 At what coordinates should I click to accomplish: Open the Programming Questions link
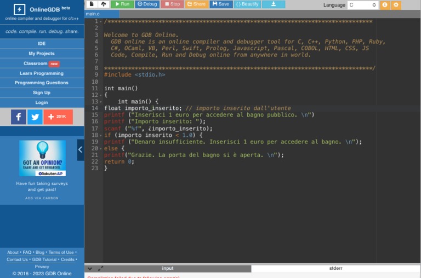(x=42, y=83)
